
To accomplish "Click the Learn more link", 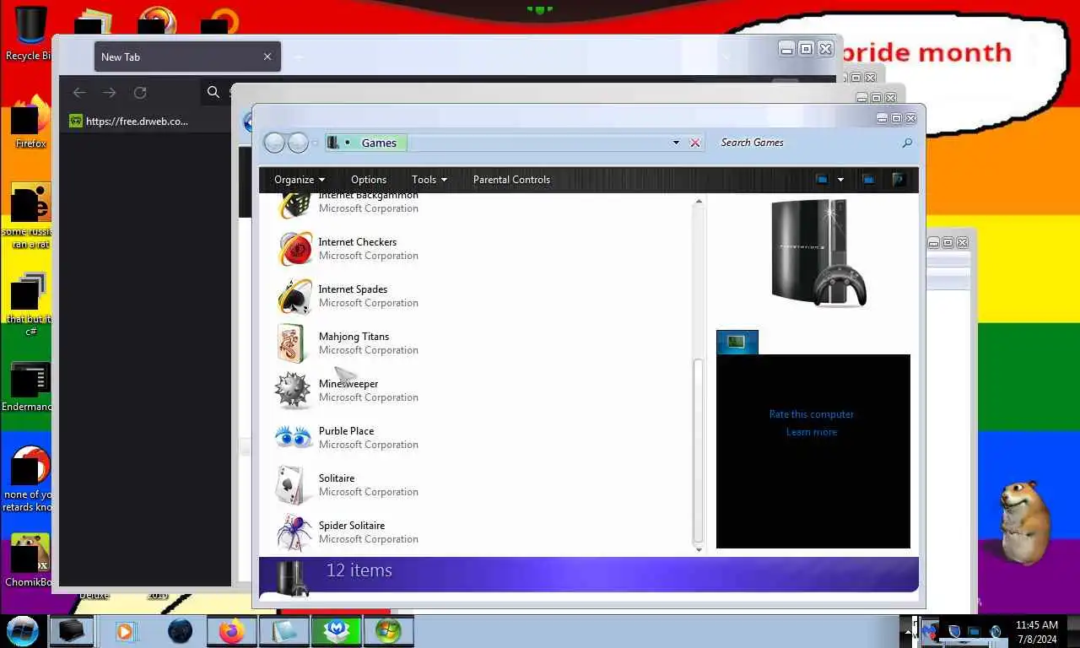I will click(812, 432).
